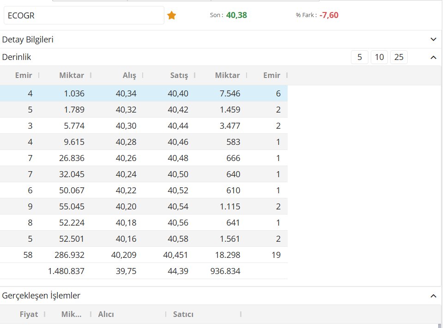This screenshot has width=446, height=328.
Task: Click the total ask quantity 18.298
Action: [x=228, y=255]
